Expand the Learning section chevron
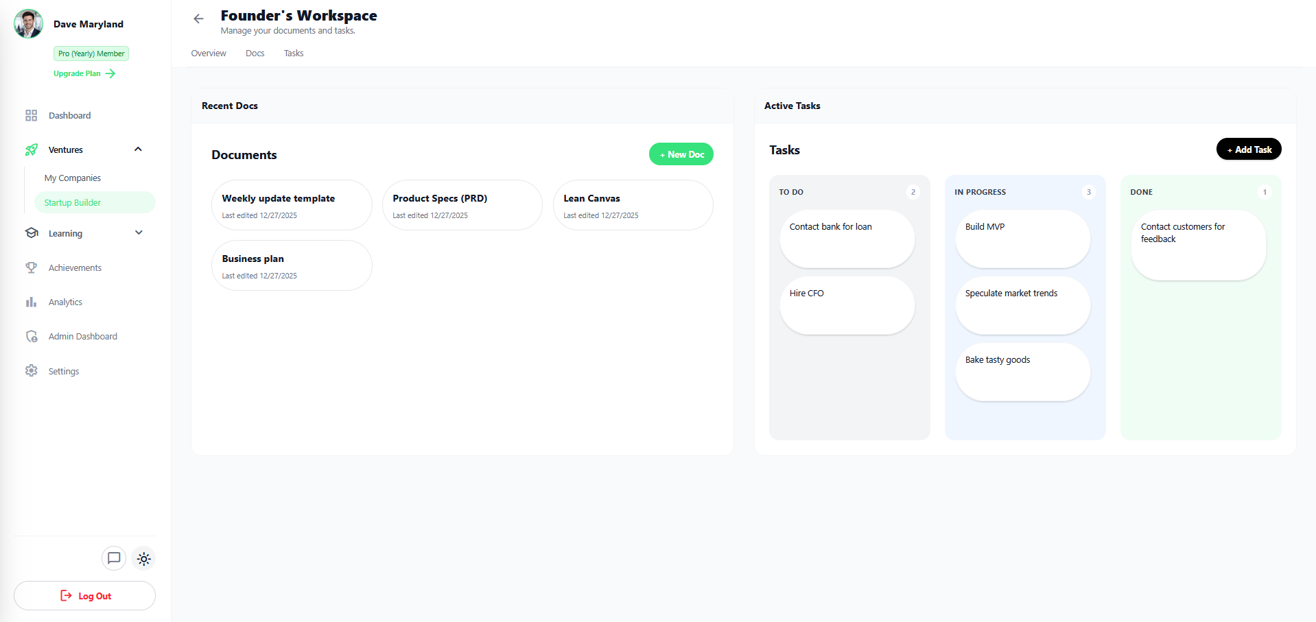Image resolution: width=1316 pixels, height=622 pixels. tap(139, 233)
